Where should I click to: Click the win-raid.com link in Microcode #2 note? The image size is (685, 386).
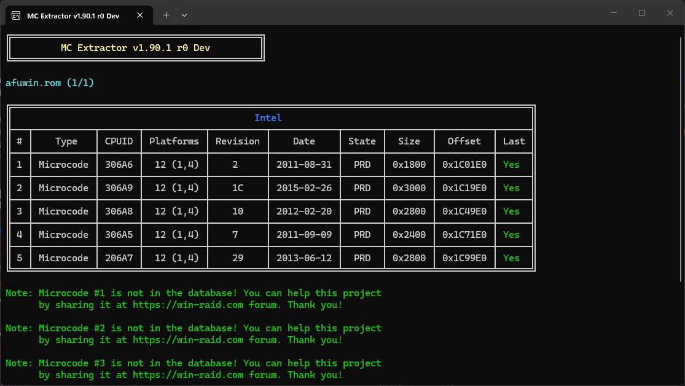pyautogui.click(x=188, y=340)
